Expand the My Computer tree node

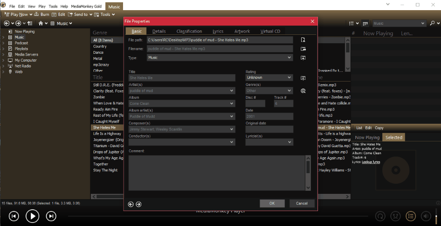pos(4,60)
